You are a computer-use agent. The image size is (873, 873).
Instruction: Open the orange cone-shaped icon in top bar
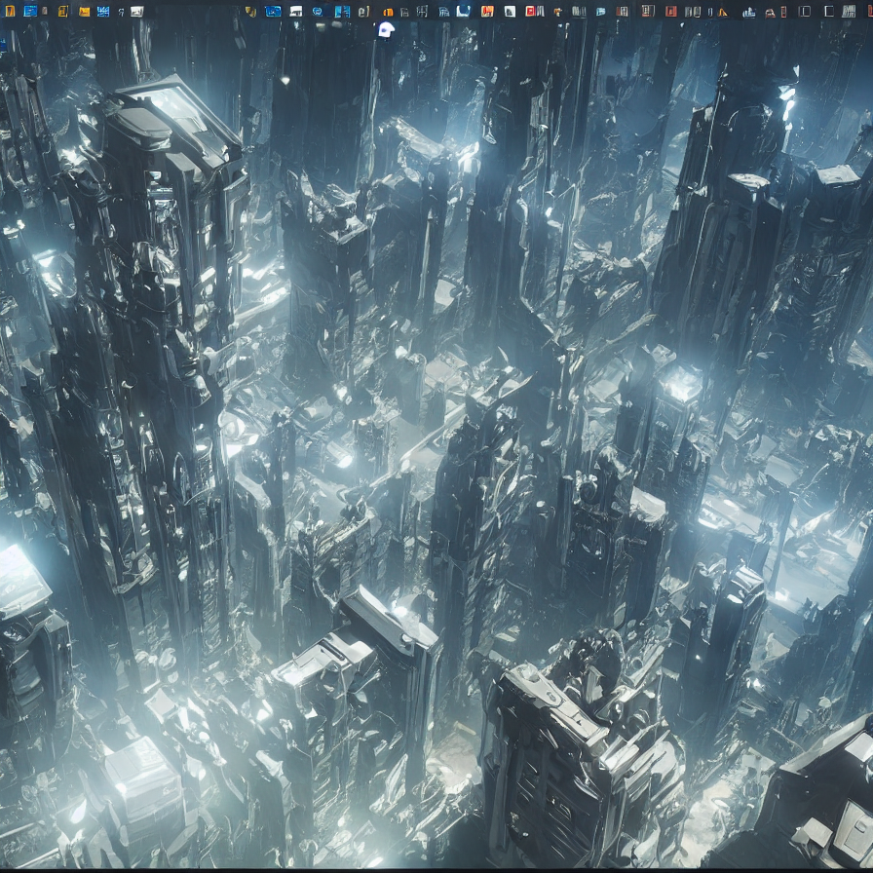tap(723, 13)
